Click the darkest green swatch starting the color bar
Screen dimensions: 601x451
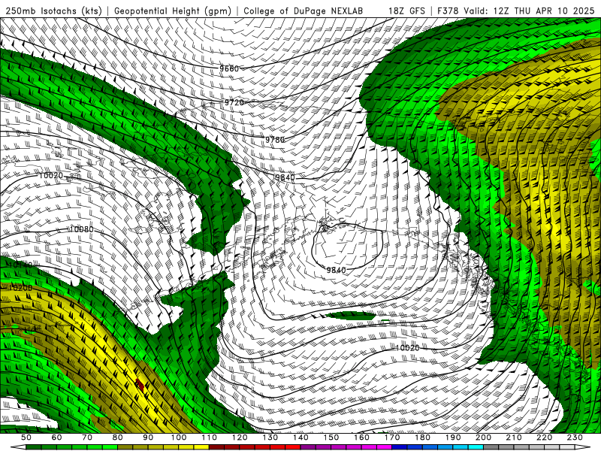click(33, 447)
